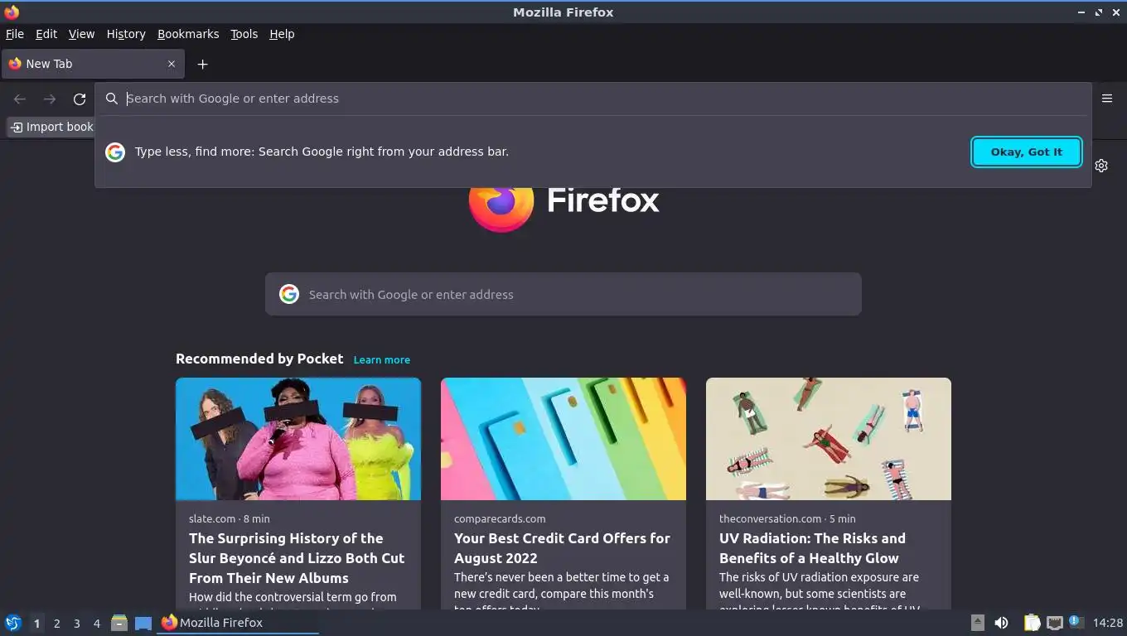The image size is (1127, 636).
Task: Click the Google logo in the search tip
Action: tap(115, 152)
